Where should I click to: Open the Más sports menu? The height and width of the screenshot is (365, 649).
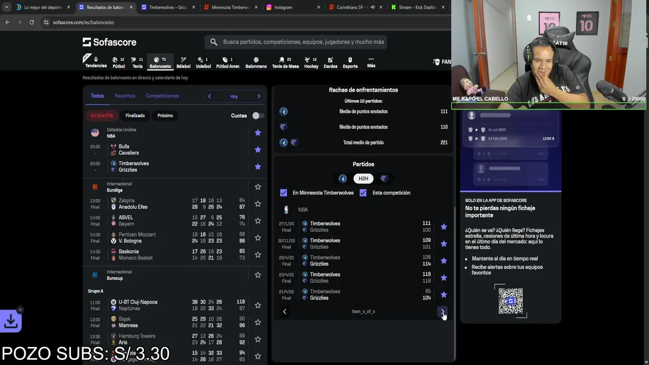coord(371,62)
